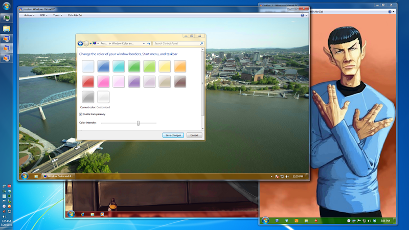Click the host Action Center flag tray icon
Viewport: 409px width, 230px height.
pos(4,201)
